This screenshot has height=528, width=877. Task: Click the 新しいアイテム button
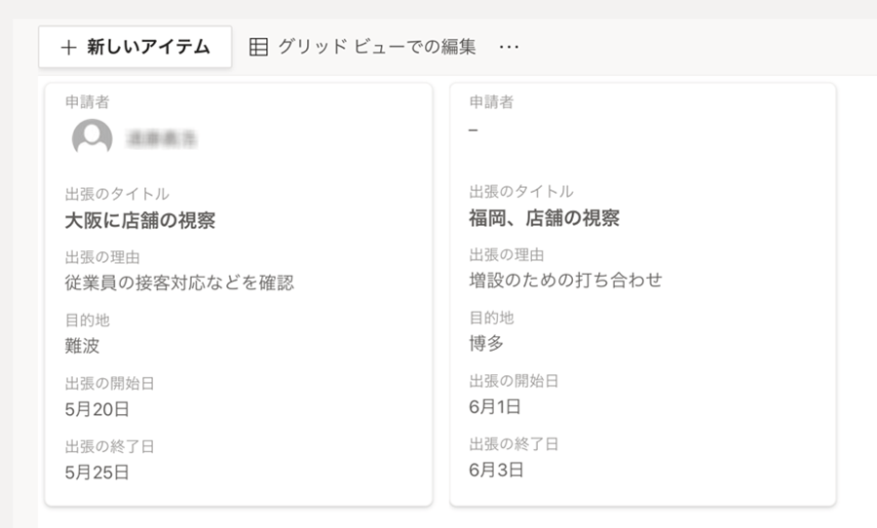pos(135,47)
